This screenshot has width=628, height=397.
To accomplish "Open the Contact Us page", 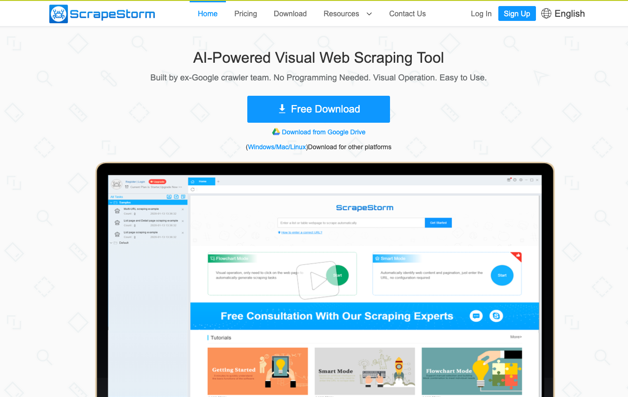I will [407, 14].
